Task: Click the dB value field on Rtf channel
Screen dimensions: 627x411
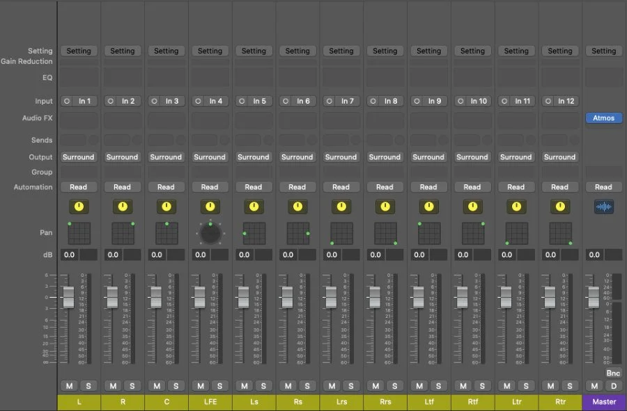Action: pyautogui.click(x=463, y=255)
